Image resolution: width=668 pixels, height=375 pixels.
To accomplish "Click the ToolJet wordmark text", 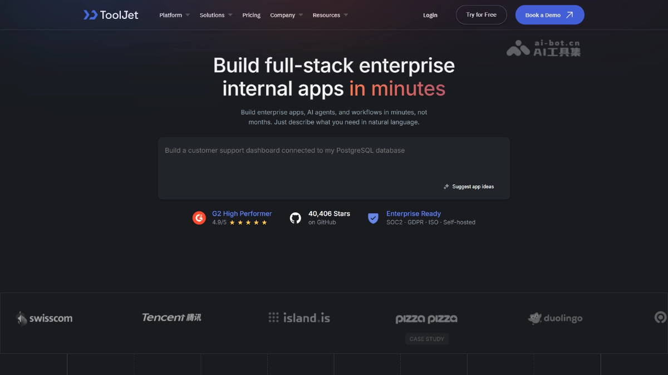I will 119,15.
